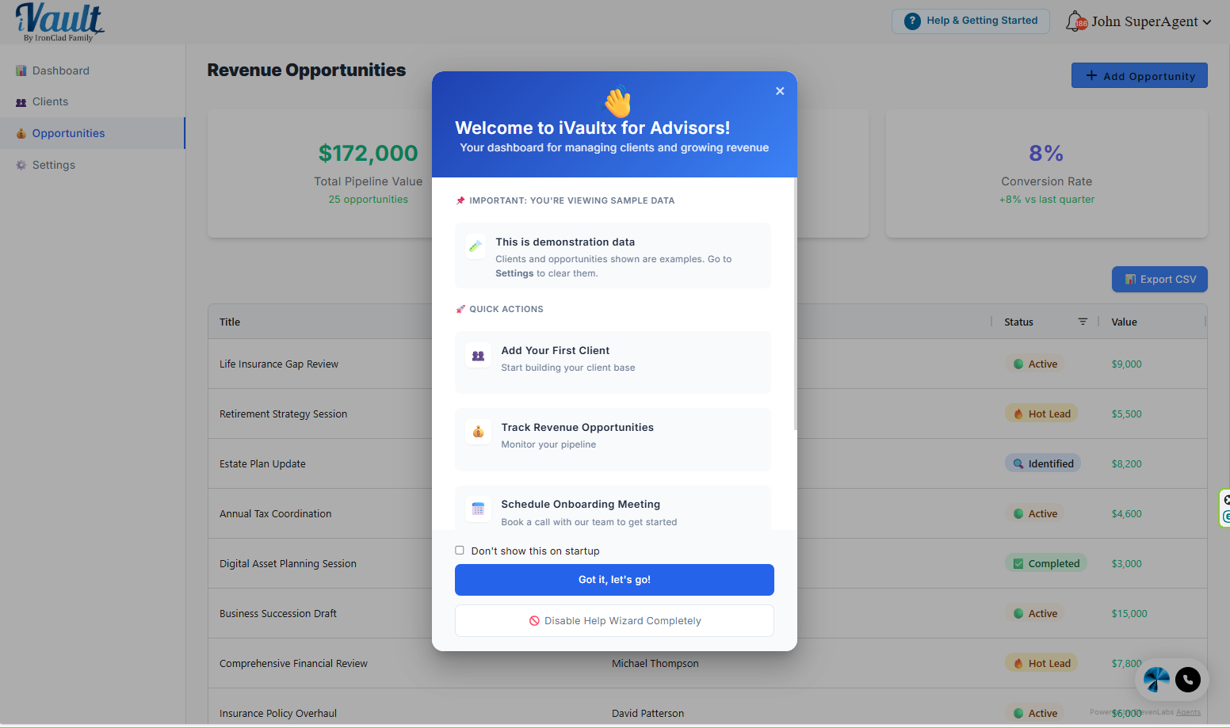
Task: Click the Estate Plan Update row title
Action: [262, 464]
